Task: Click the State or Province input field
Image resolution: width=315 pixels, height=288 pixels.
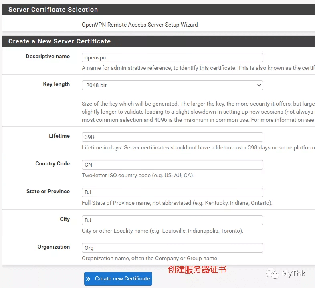Action: pos(172,192)
